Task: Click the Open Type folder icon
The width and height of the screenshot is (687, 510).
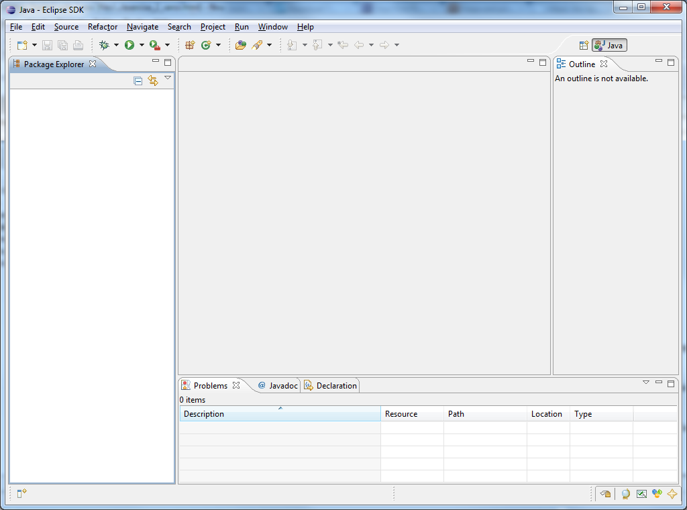Action: 240,45
